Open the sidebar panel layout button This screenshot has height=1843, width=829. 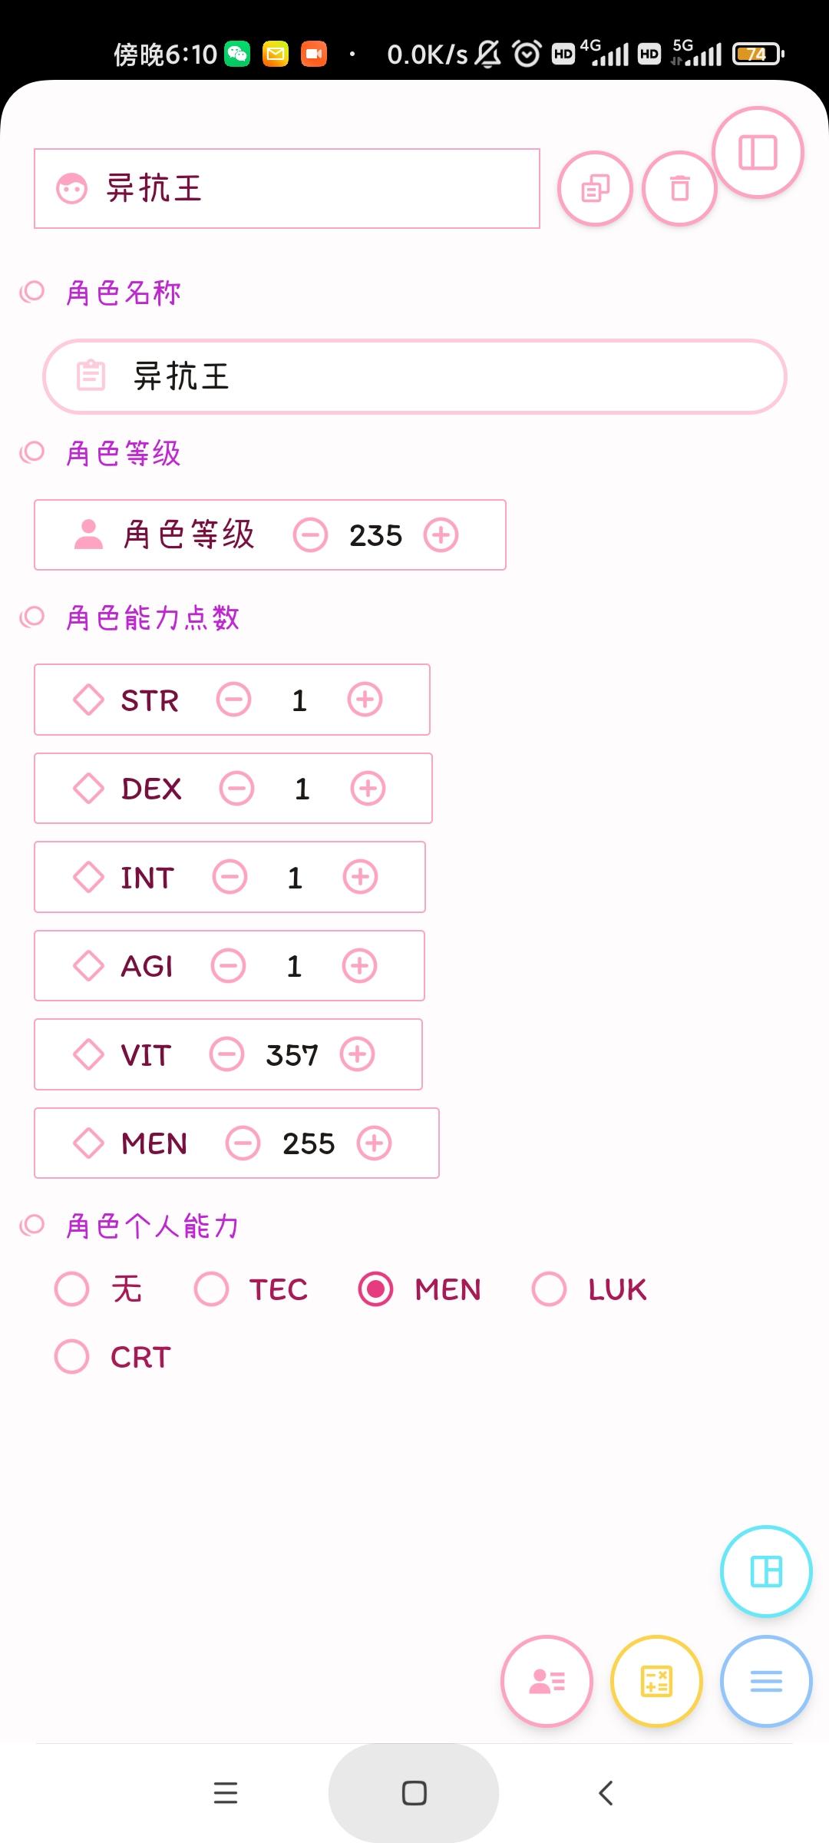click(x=758, y=152)
